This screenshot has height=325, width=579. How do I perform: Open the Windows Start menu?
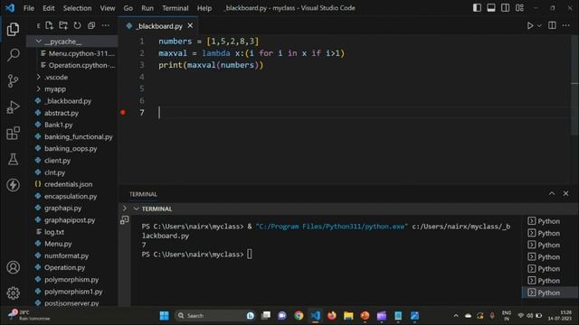click(x=164, y=315)
